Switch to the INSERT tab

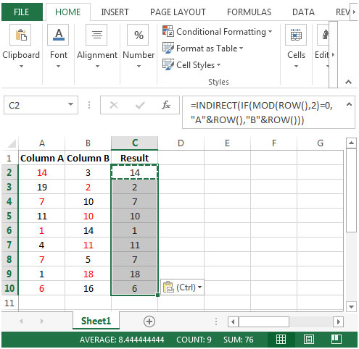pos(115,12)
